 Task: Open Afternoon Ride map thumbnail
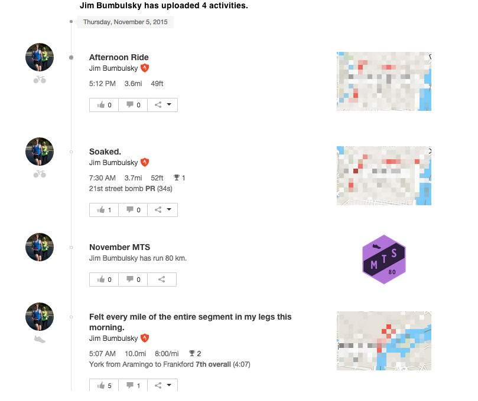coord(384,81)
